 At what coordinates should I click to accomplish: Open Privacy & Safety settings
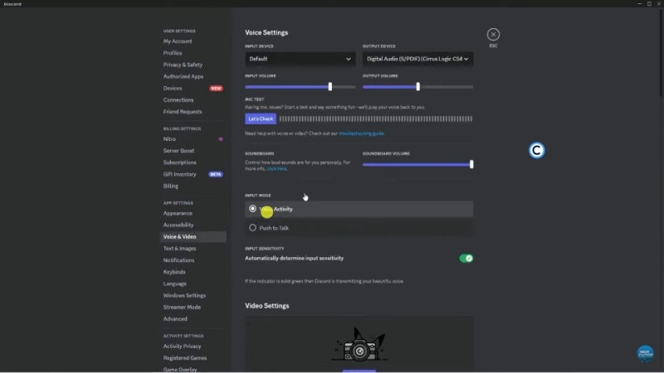(x=183, y=65)
